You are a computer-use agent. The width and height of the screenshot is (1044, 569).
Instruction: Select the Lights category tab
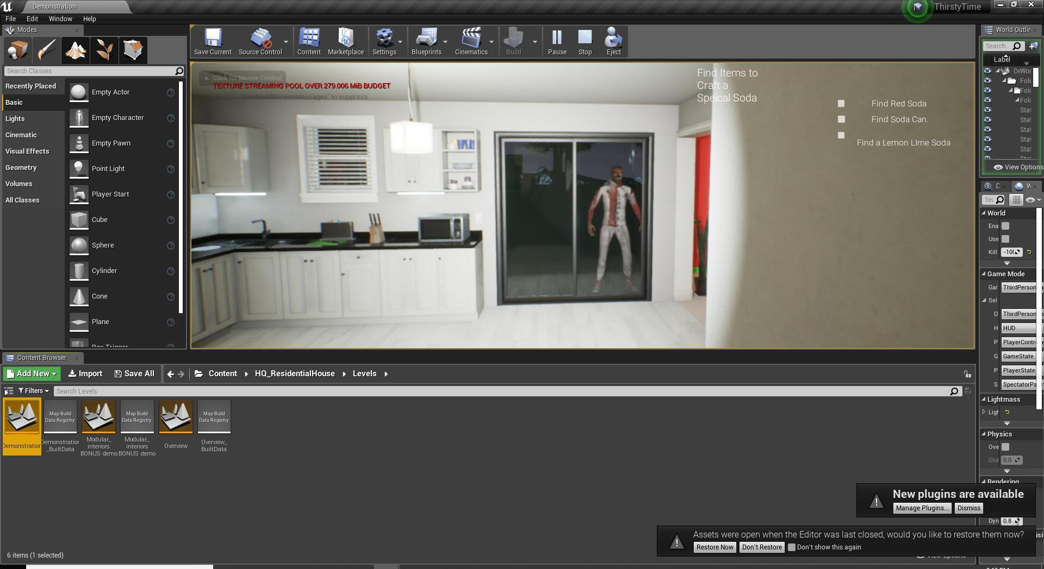pos(15,119)
